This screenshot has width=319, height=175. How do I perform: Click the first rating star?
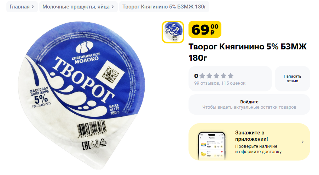click(202, 76)
